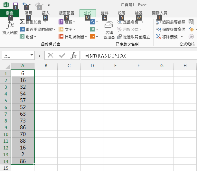The image size is (197, 171).
Task: Click the 插入函數 fx ribbon button
Action: (x=10, y=28)
